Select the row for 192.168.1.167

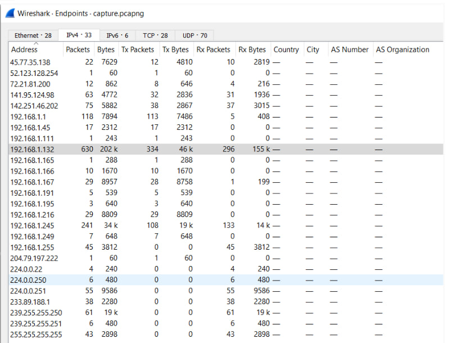tap(226, 182)
